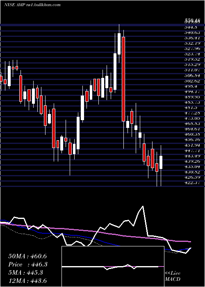Viewport: 205px width, 287px height.
Task: Click the Price : 446.3 readout
Action: point(28,264)
